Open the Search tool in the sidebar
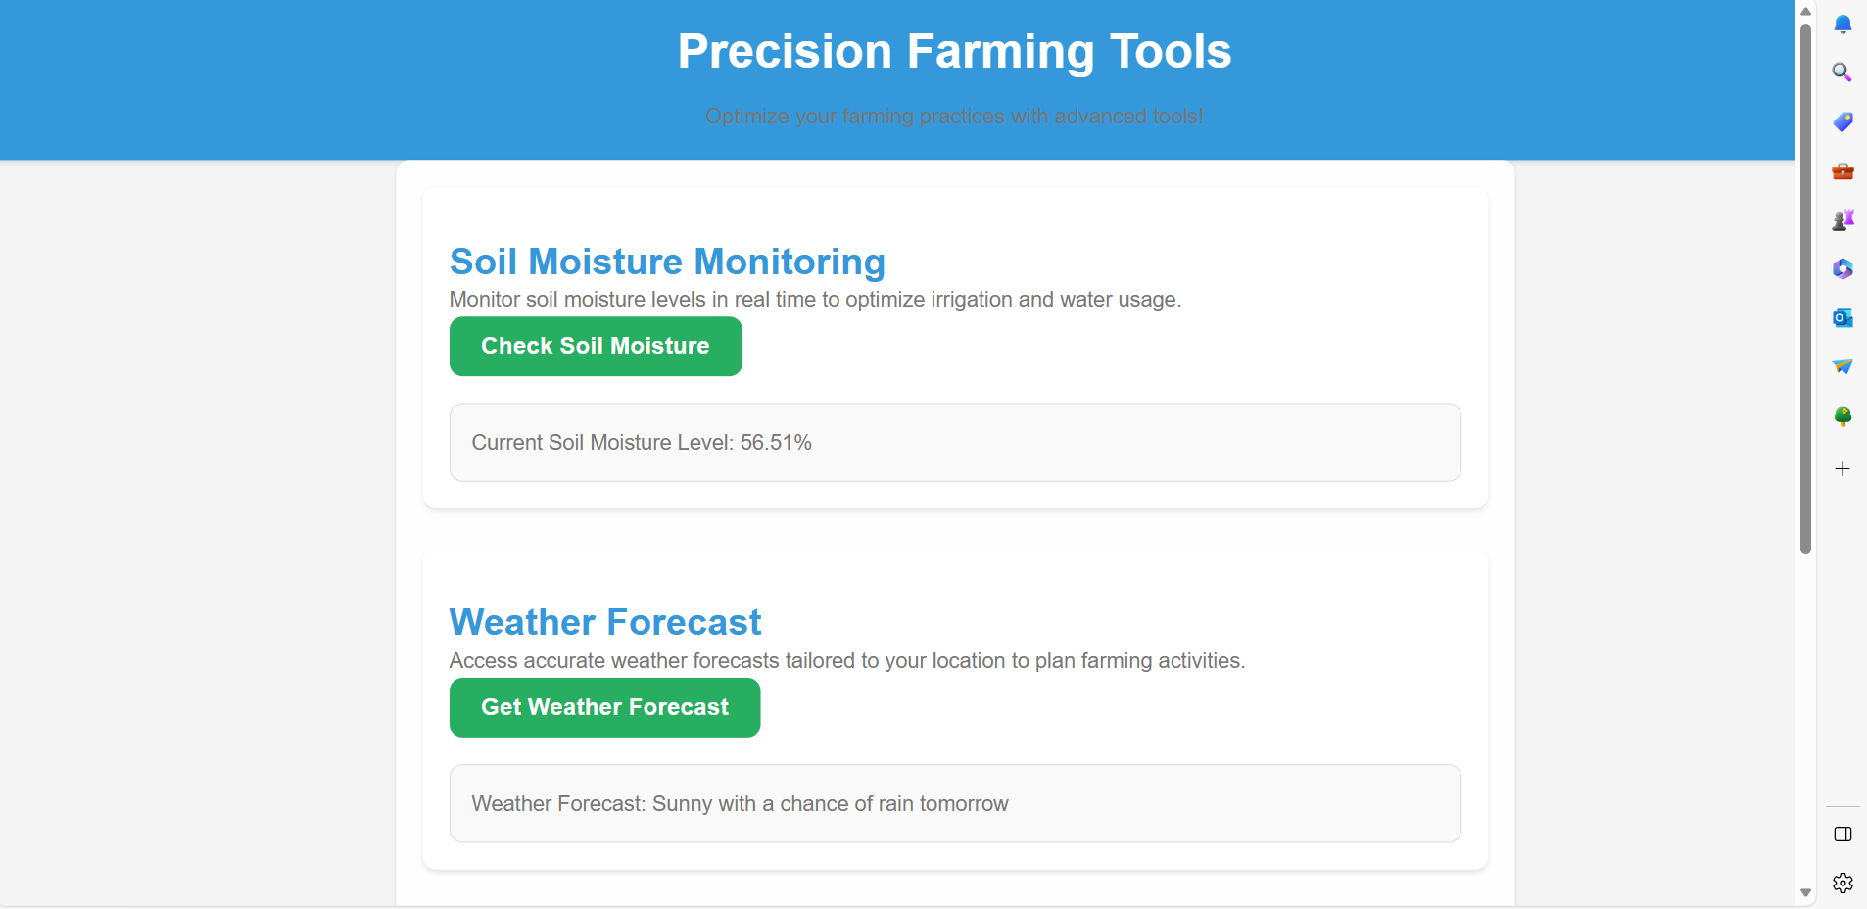Image resolution: width=1867 pixels, height=909 pixels. coord(1843,72)
